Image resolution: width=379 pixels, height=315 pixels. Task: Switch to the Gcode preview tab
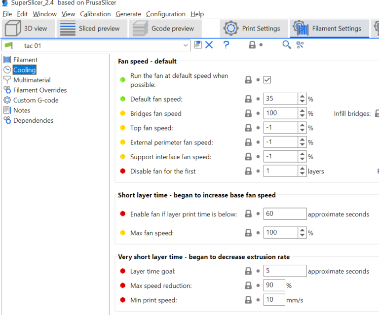[x=165, y=29]
